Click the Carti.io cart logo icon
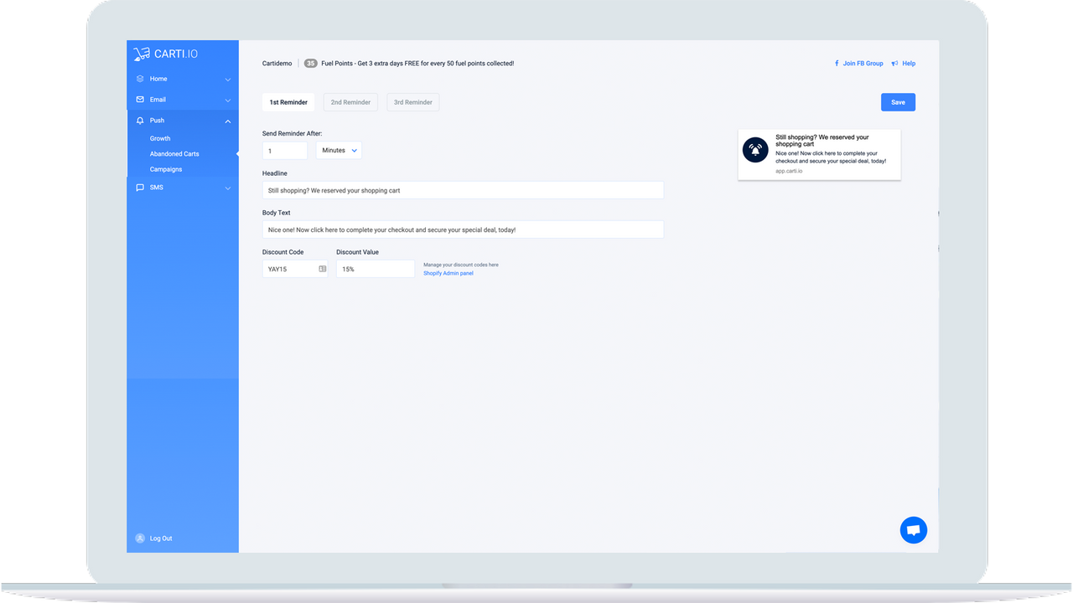The image size is (1073, 603). point(142,54)
